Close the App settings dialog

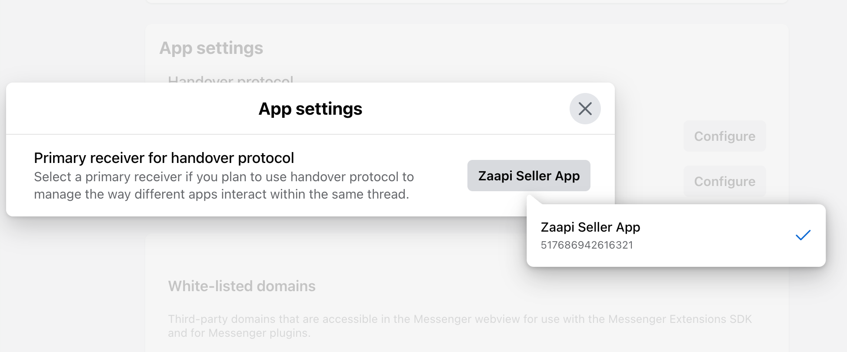pyautogui.click(x=585, y=109)
